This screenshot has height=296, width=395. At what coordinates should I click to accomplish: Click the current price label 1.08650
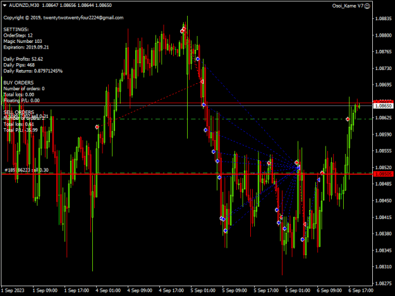coord(383,106)
